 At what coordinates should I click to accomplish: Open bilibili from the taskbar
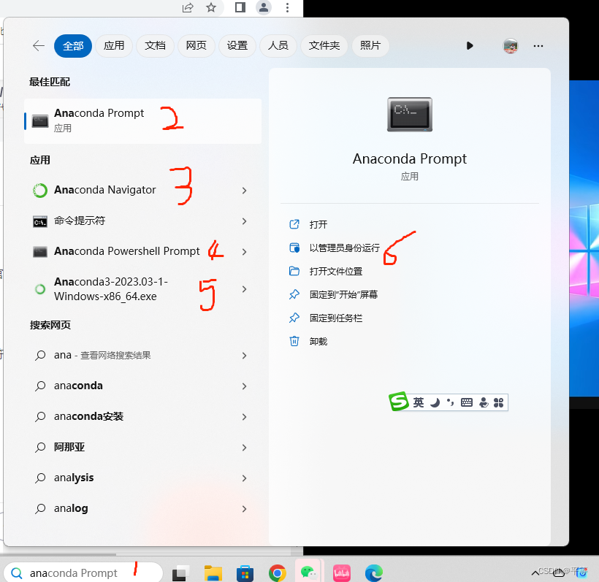click(342, 573)
